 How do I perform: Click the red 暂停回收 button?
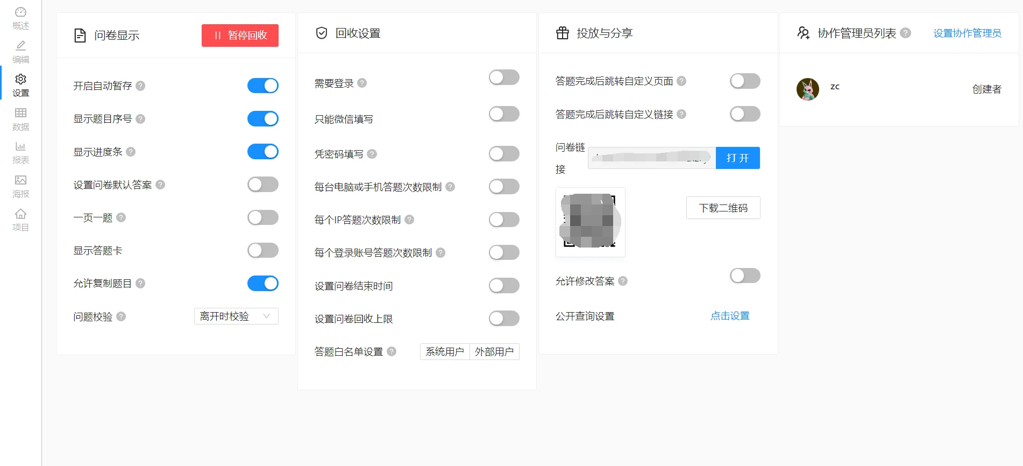[x=240, y=36]
